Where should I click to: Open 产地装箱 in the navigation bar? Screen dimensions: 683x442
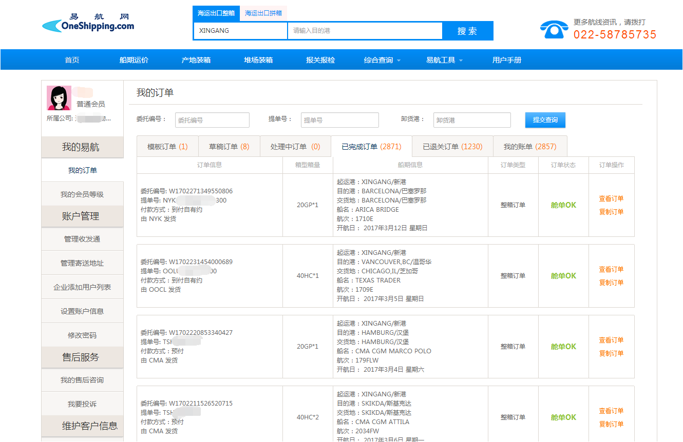coord(196,60)
